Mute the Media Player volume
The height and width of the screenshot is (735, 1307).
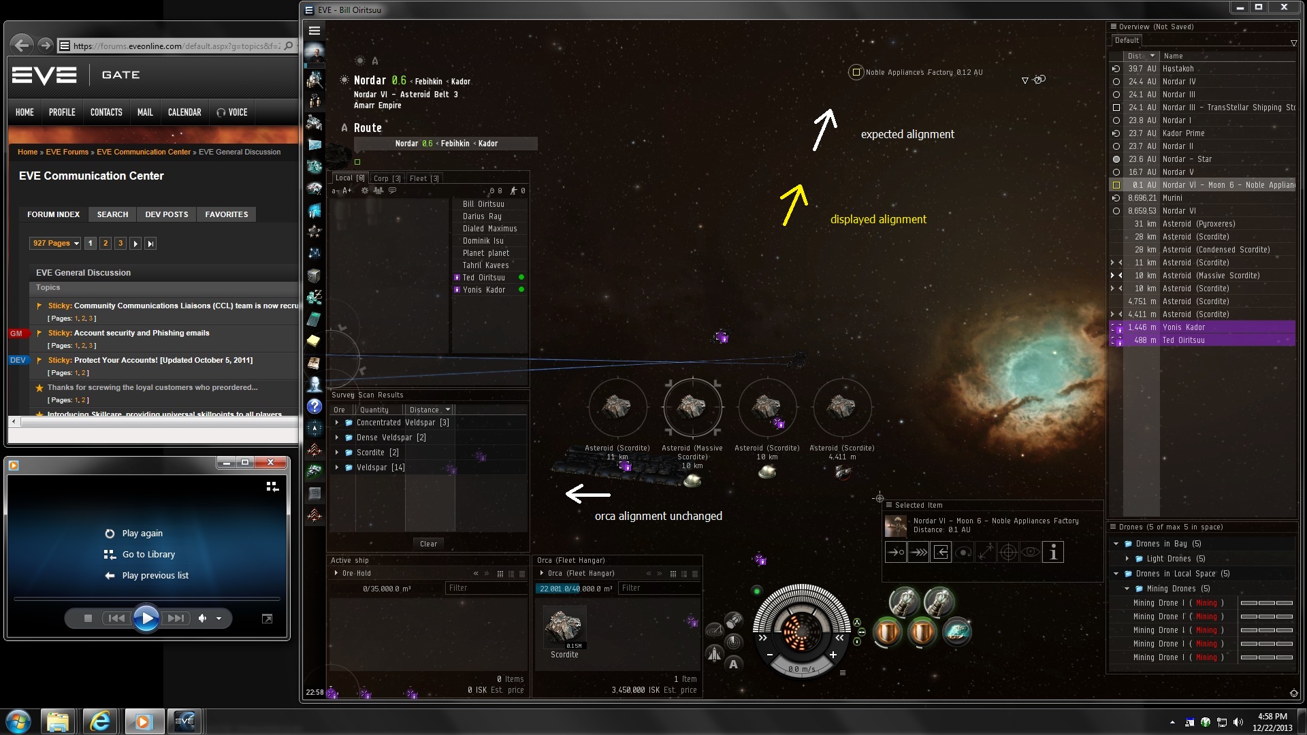point(202,618)
